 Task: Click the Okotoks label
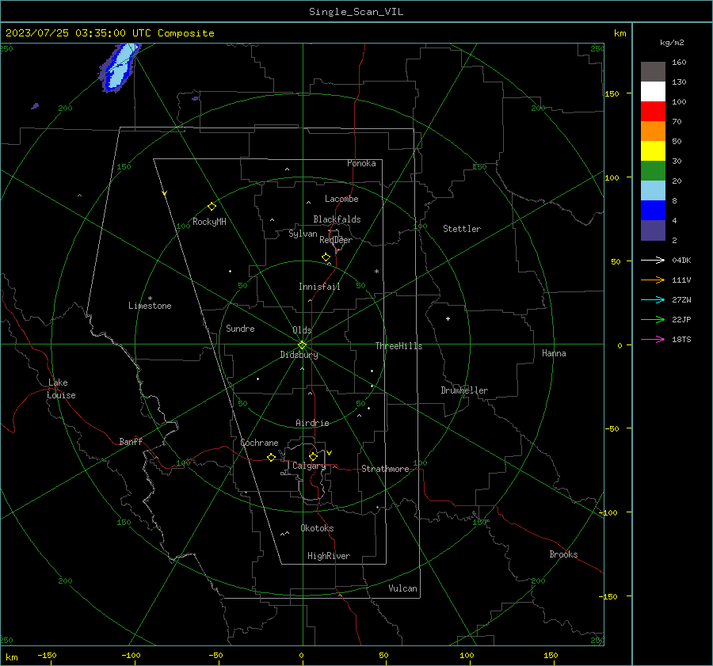pos(317,528)
